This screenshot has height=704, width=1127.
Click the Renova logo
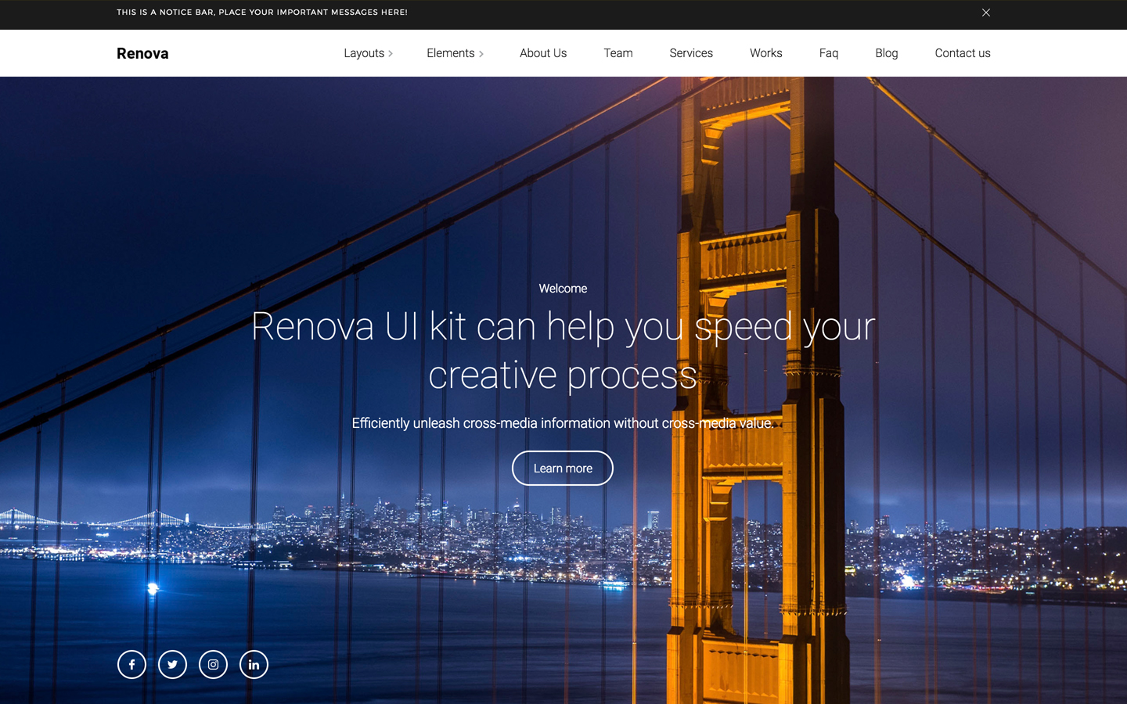pyautogui.click(x=142, y=53)
